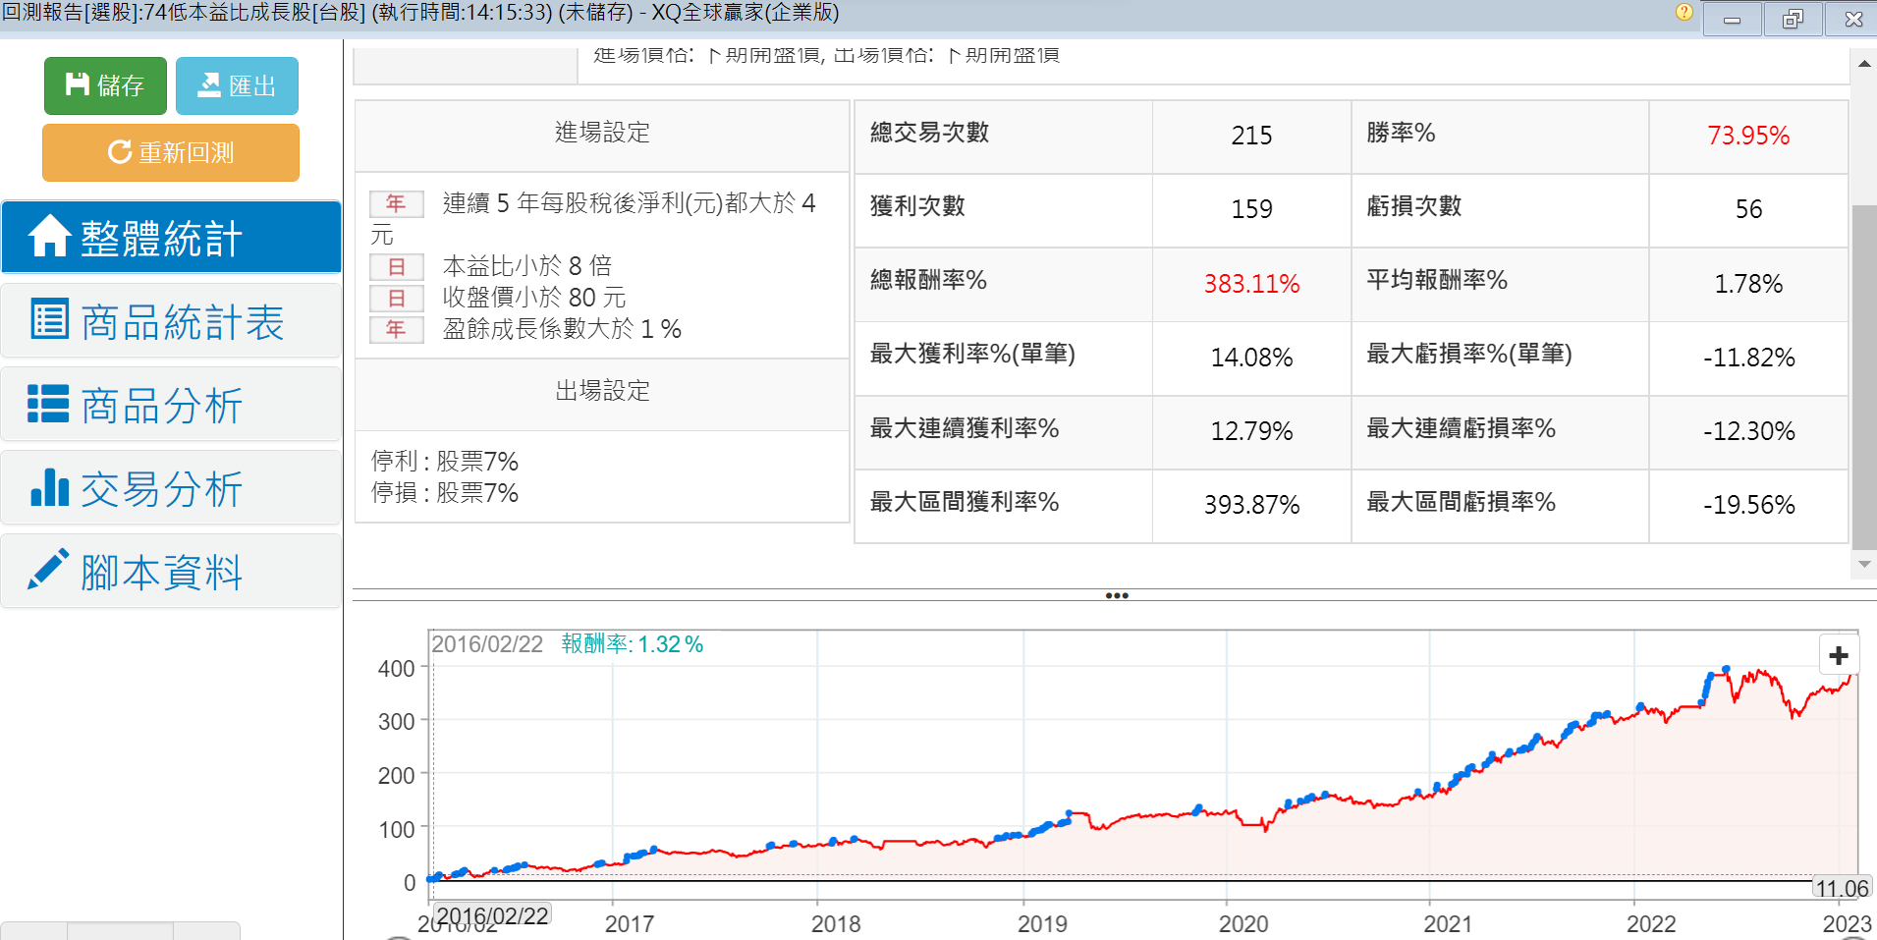
Task: Open 腳本資料 with the pencil icon
Action: click(x=171, y=572)
